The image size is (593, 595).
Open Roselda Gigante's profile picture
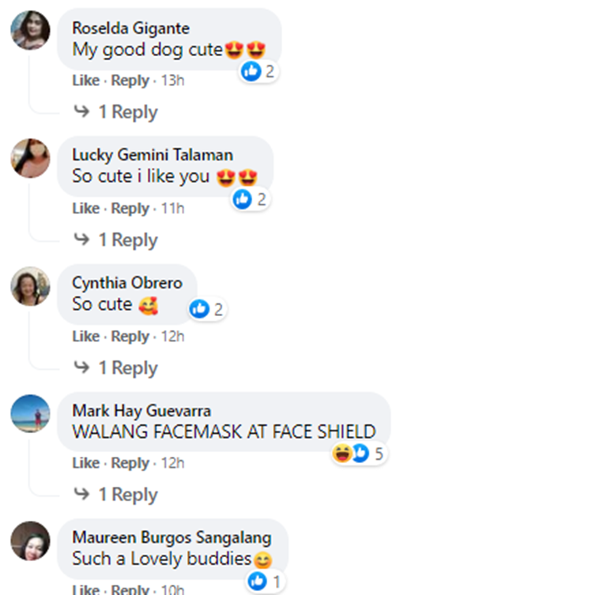point(30,30)
